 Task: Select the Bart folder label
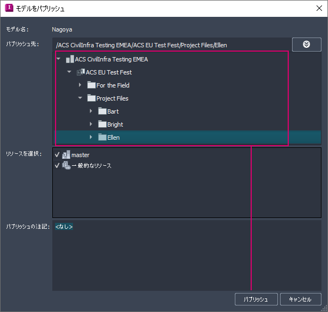(x=113, y=111)
